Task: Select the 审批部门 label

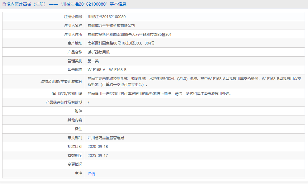Action: pyautogui.click(x=75, y=138)
